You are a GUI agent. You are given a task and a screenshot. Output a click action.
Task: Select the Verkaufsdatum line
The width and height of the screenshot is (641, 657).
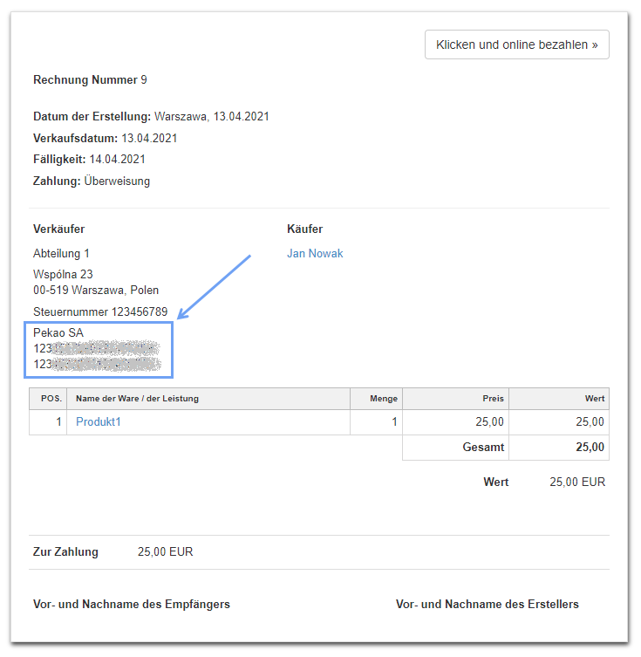click(x=106, y=138)
